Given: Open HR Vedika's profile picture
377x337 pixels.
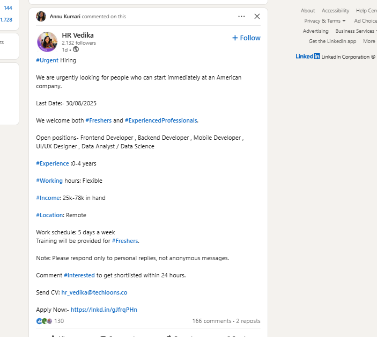Looking at the screenshot, I should 47,42.
